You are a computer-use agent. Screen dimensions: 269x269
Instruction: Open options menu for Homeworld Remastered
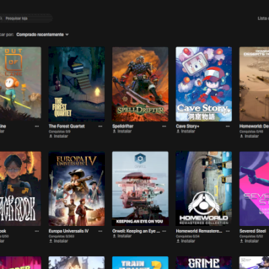(228, 231)
